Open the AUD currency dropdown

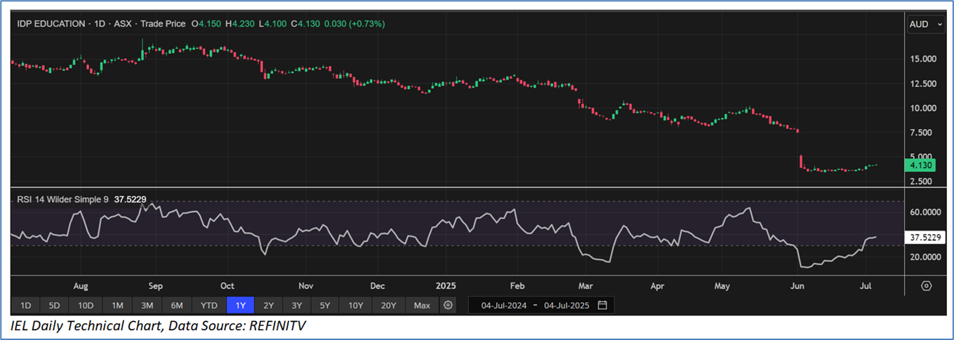(924, 25)
